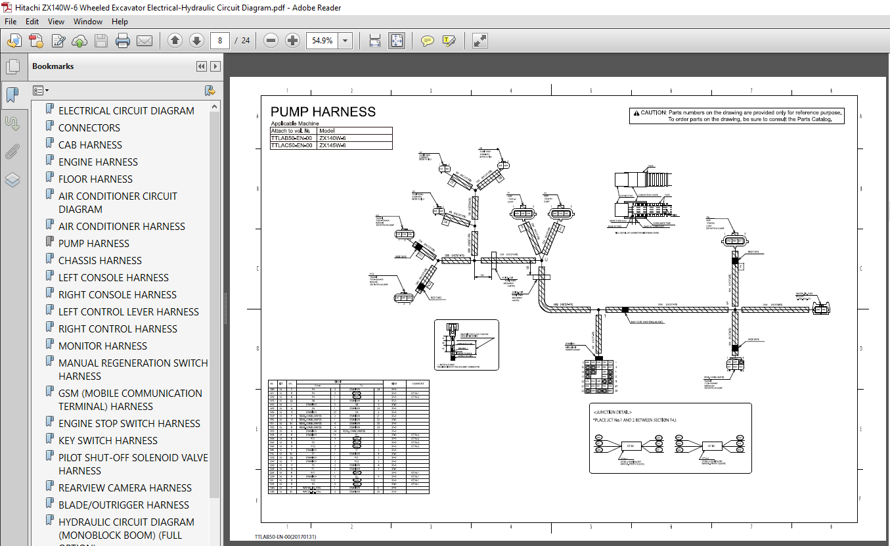Open the REARVIEW CAMERA HARNESS bookmark
This screenshot has width=890, height=546.
tap(125, 488)
